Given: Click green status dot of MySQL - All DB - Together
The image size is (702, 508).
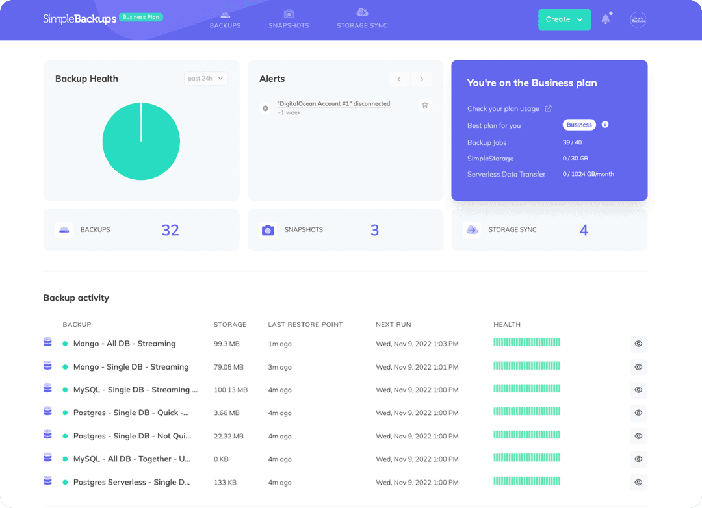Looking at the screenshot, I should [65, 459].
